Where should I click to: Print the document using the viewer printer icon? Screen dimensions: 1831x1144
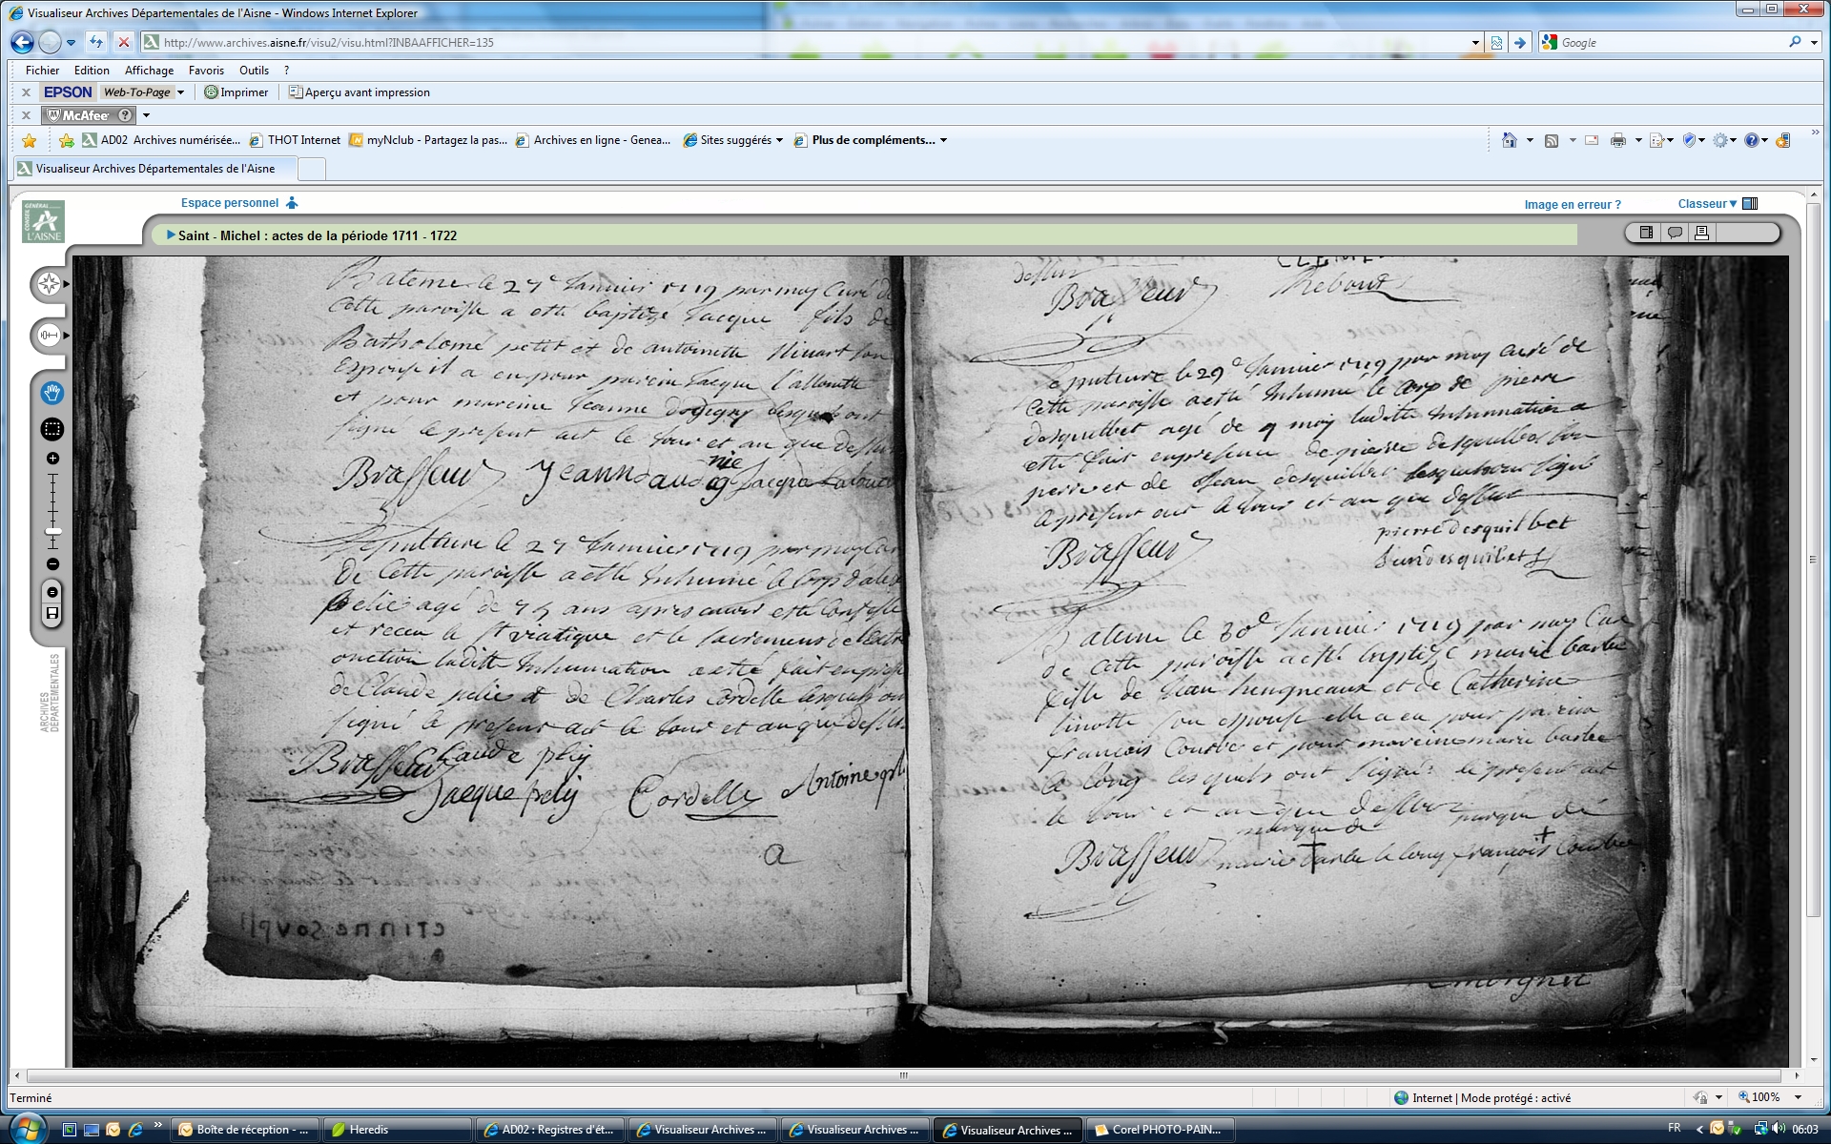tap(1701, 233)
